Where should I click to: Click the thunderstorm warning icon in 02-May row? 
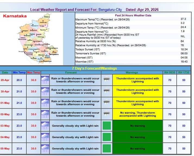pyautogui.click(x=107, y=114)
